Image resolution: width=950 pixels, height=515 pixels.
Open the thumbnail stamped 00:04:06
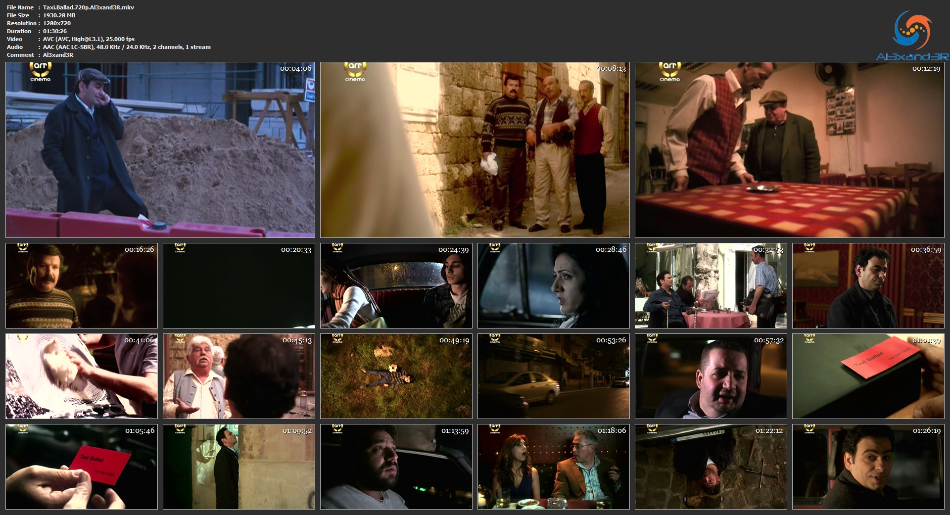click(x=160, y=150)
